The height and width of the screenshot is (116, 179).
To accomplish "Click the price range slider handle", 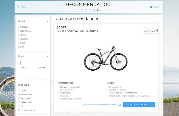I will 21,63.
